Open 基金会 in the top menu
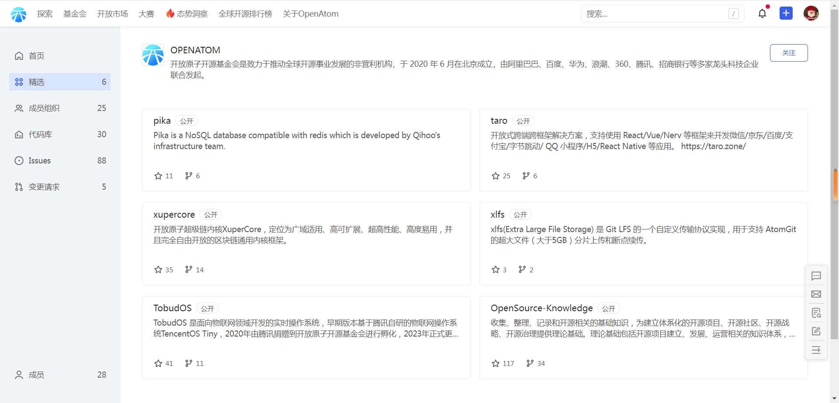 [75, 14]
